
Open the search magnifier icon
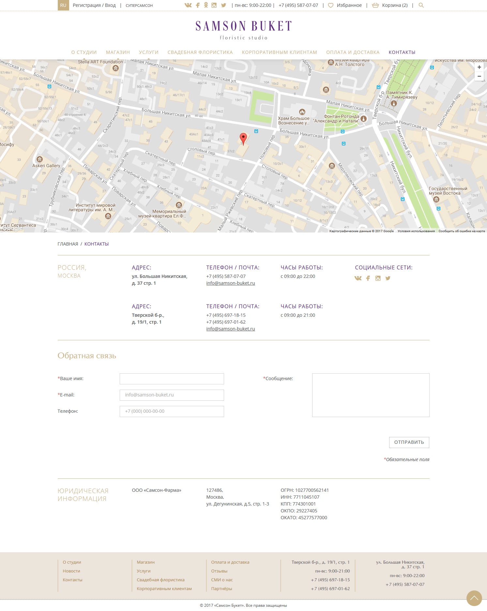(x=421, y=5)
